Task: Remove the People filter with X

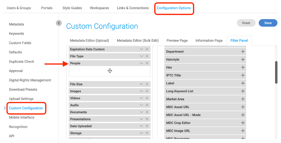Action: 147,63
